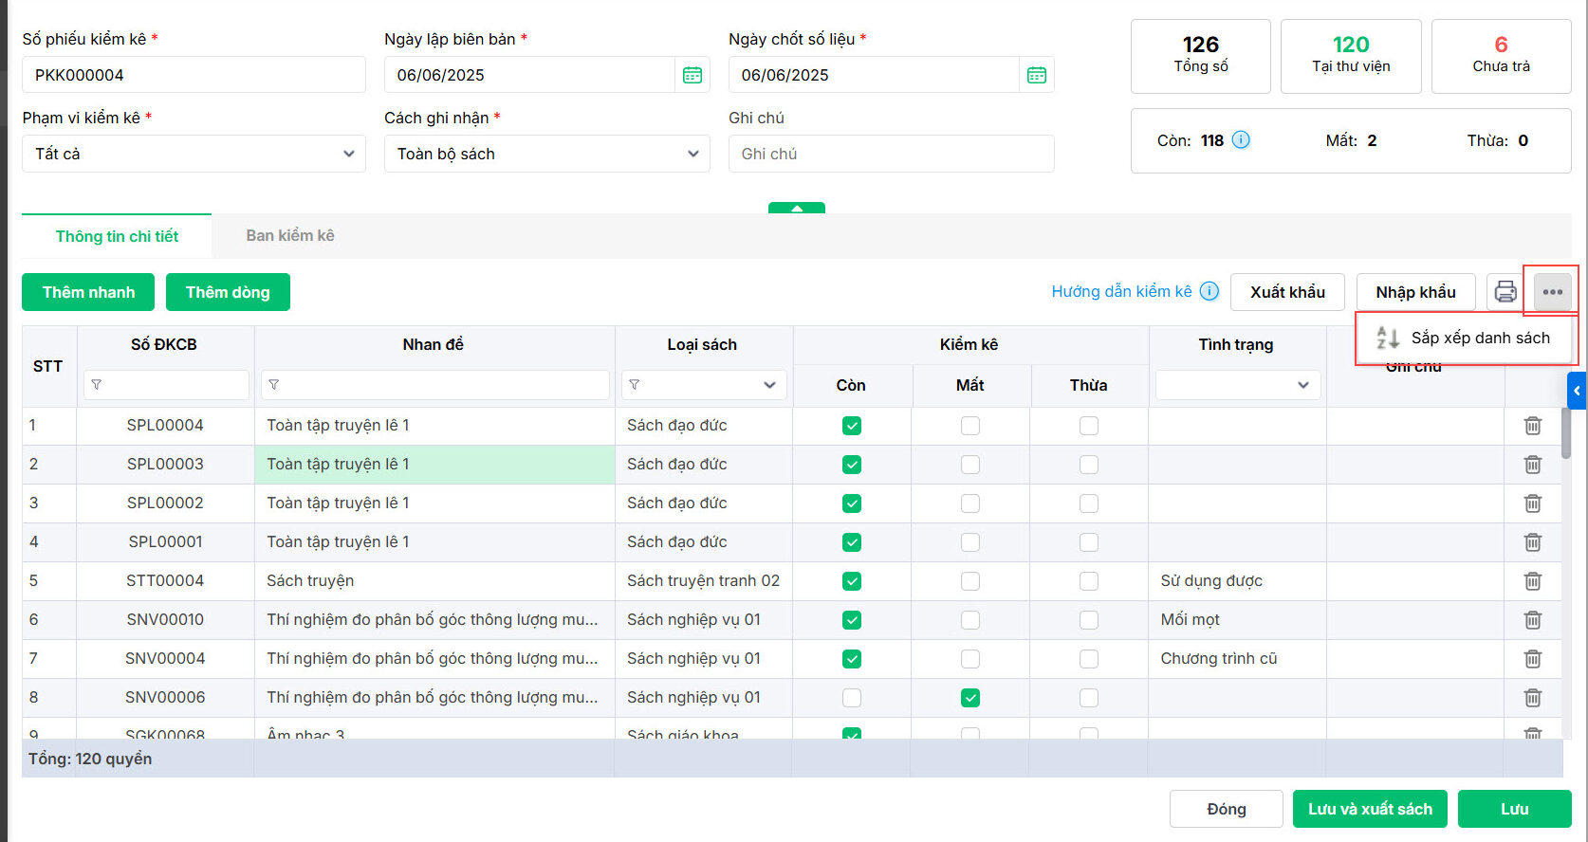Check Thừa checkbox for SNV00006
The width and height of the screenshot is (1588, 842).
(1088, 698)
